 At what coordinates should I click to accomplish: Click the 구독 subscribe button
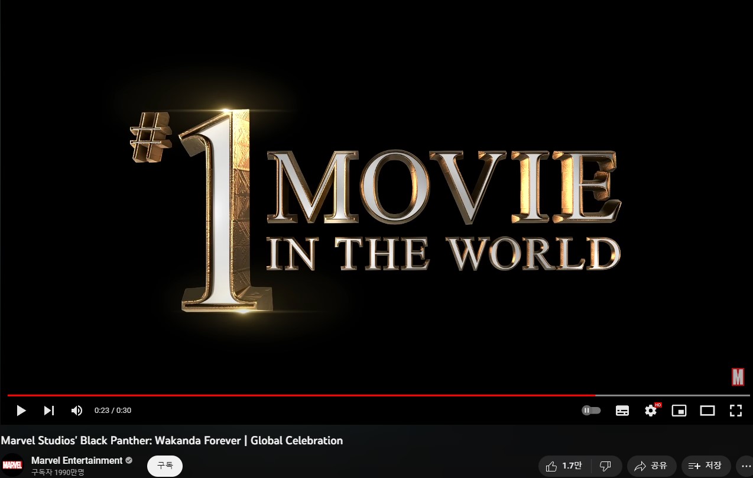click(x=165, y=466)
